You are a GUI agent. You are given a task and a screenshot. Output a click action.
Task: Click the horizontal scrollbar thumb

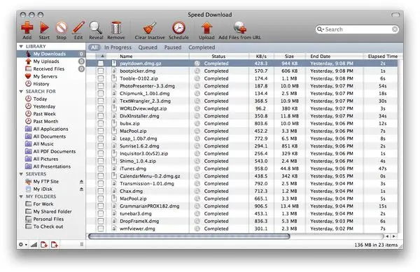[189, 236]
